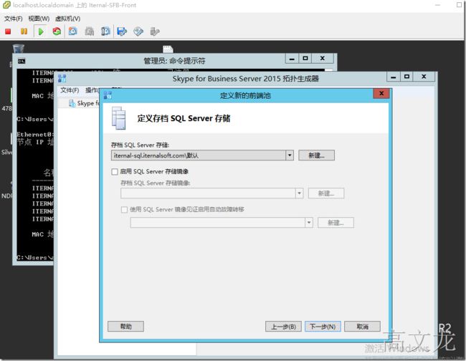The image size is (466, 361).
Task: Click the Recycle Bin desktop icon
Action: pyautogui.click(x=19, y=49)
